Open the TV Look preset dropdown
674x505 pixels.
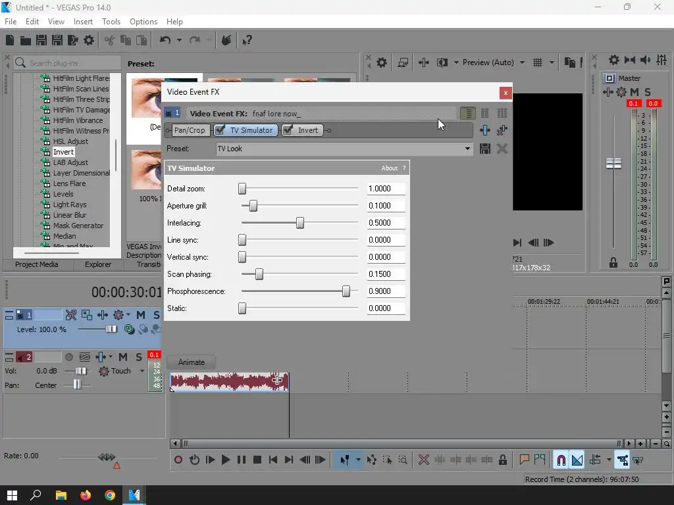467,149
